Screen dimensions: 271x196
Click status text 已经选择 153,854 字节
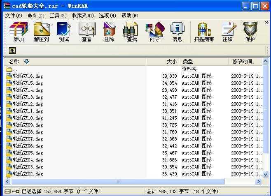click(47, 191)
